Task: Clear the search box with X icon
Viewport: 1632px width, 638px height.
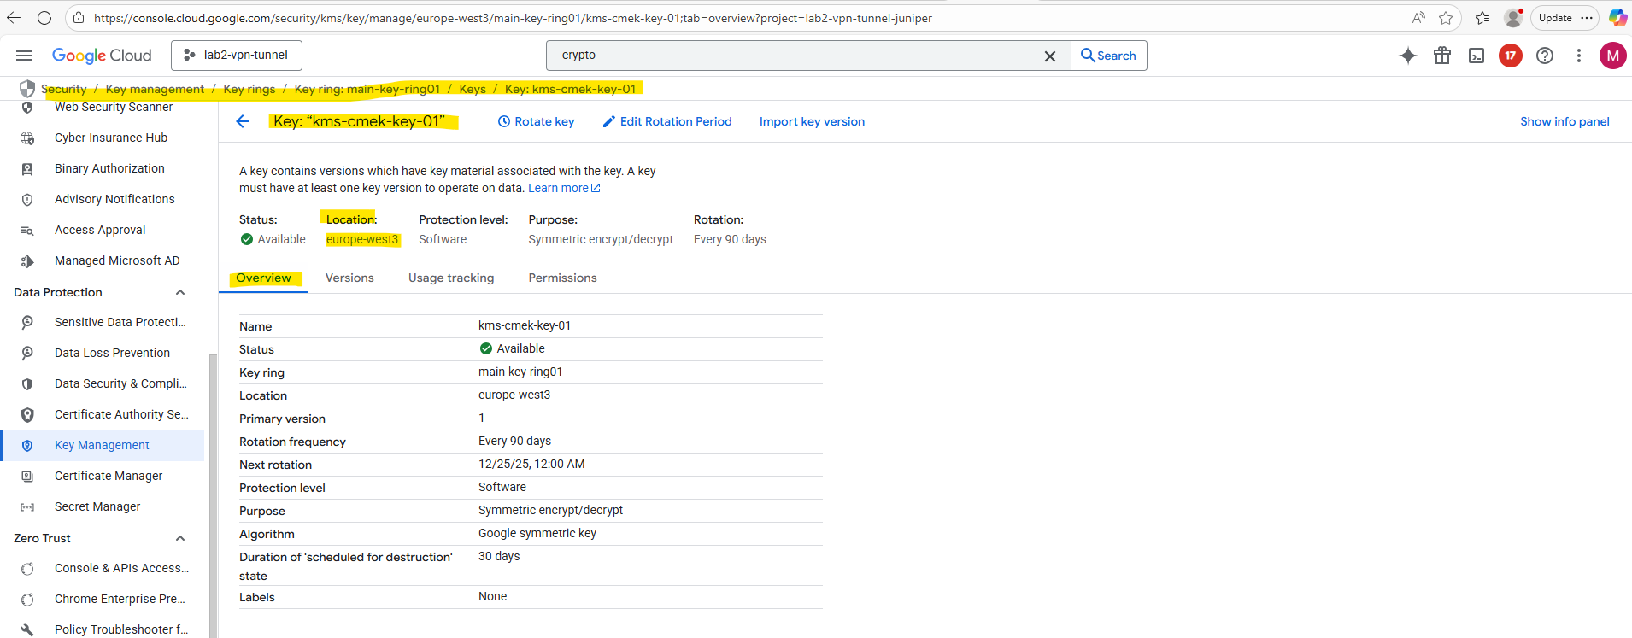Action: 1050,56
